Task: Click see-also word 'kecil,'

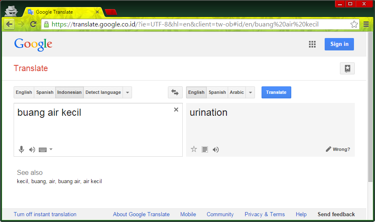Action: point(23,181)
